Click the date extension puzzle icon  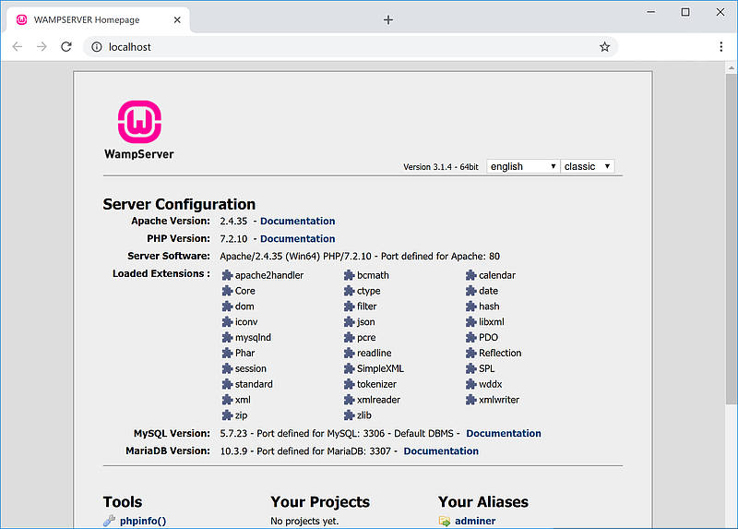471,291
